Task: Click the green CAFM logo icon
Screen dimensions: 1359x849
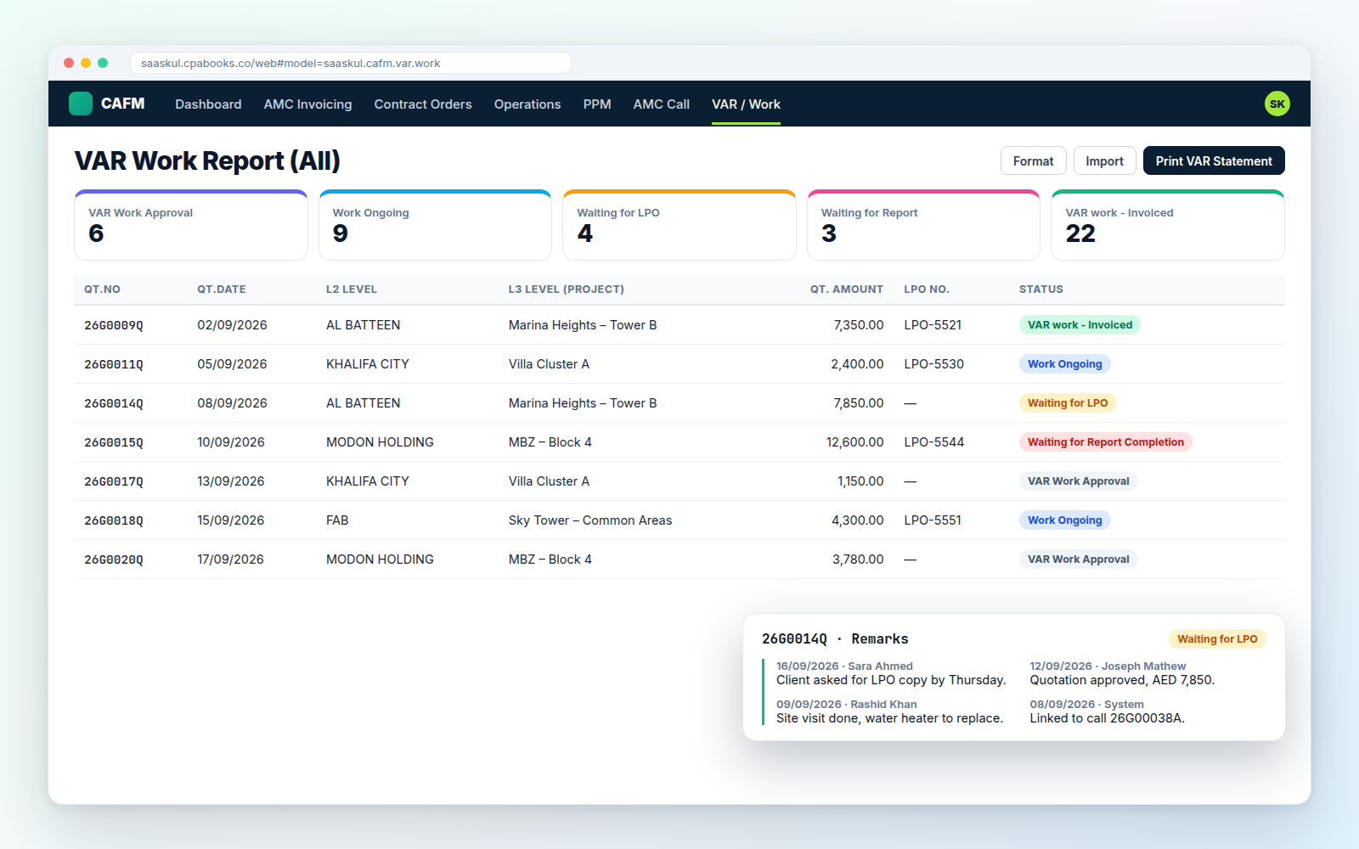Action: [81, 104]
